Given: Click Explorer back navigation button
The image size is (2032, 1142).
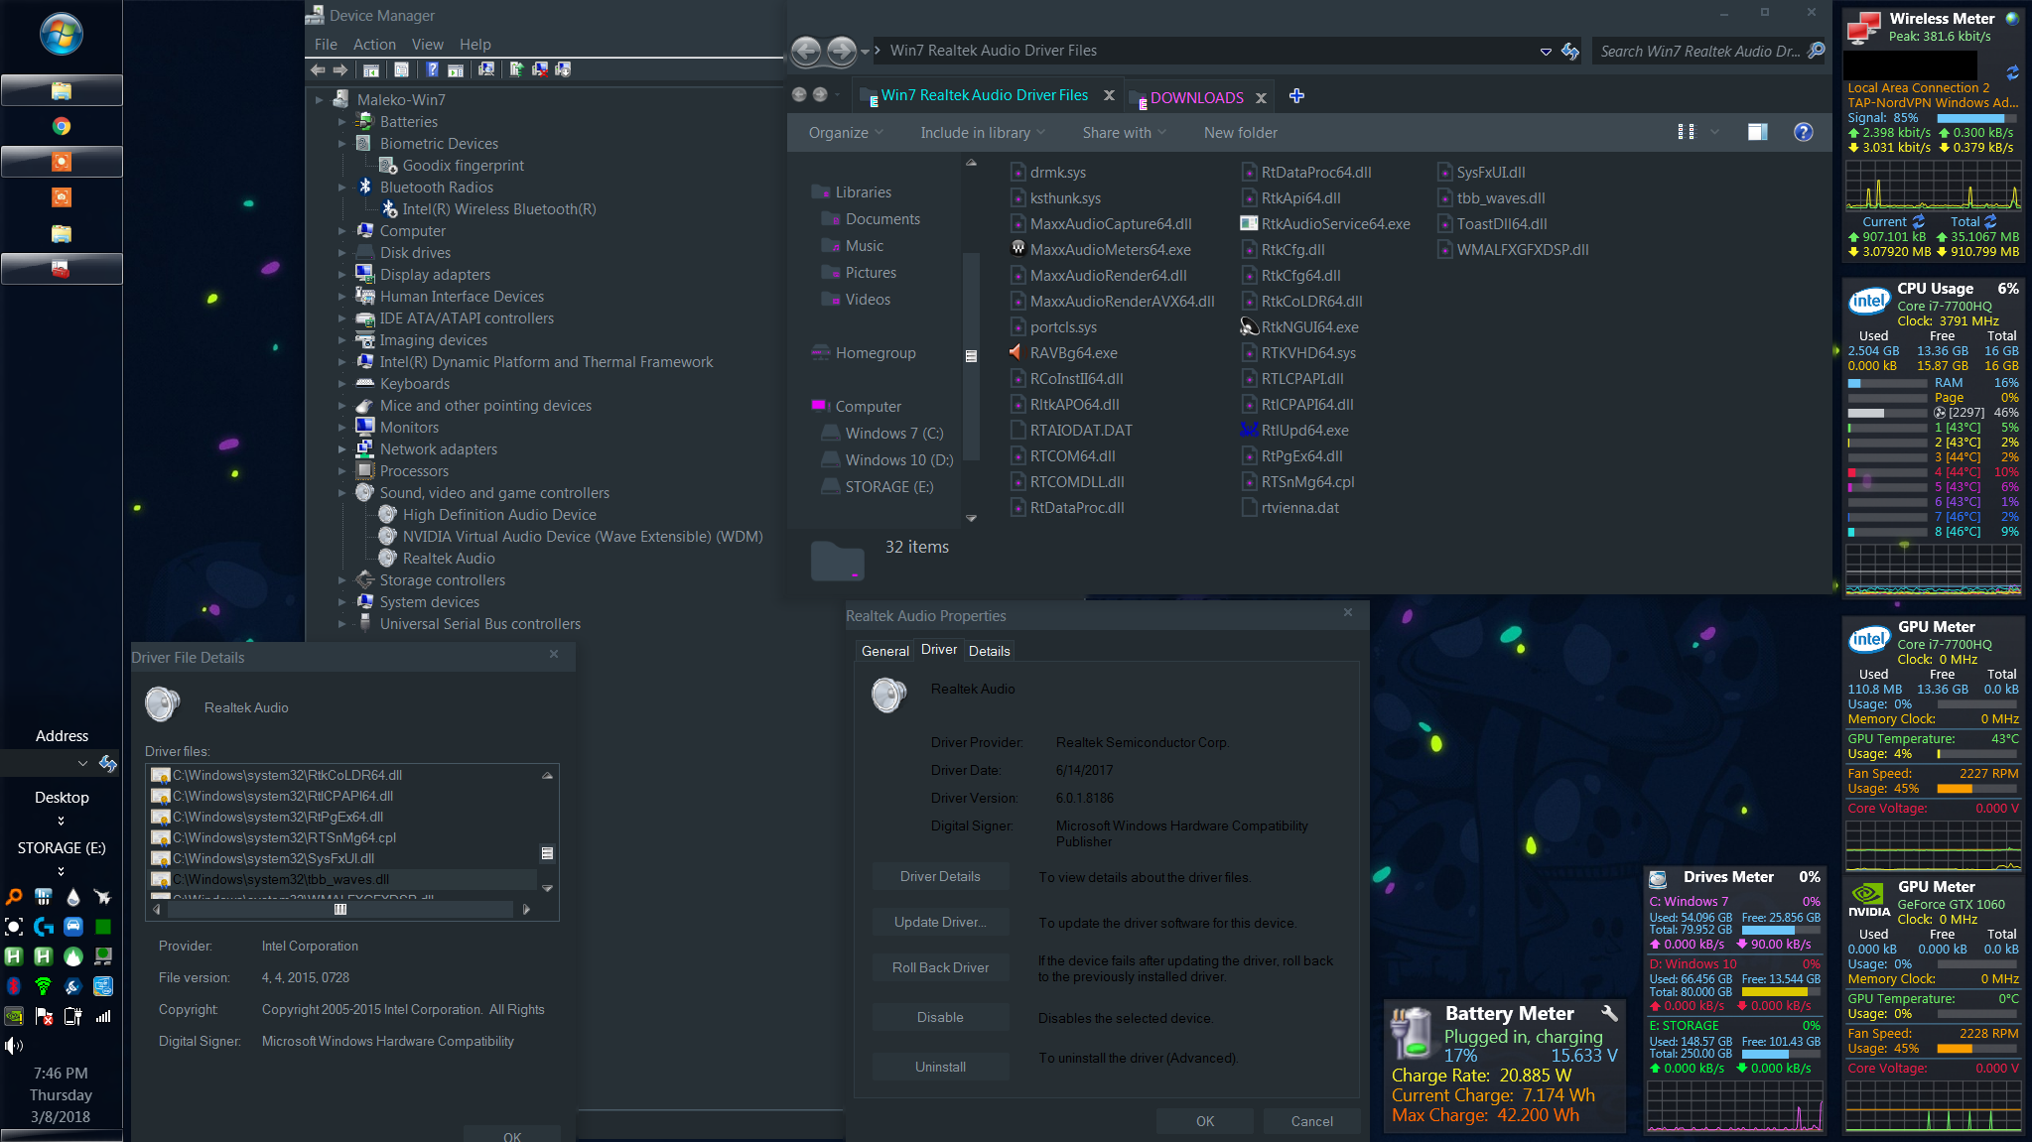Looking at the screenshot, I should [806, 51].
